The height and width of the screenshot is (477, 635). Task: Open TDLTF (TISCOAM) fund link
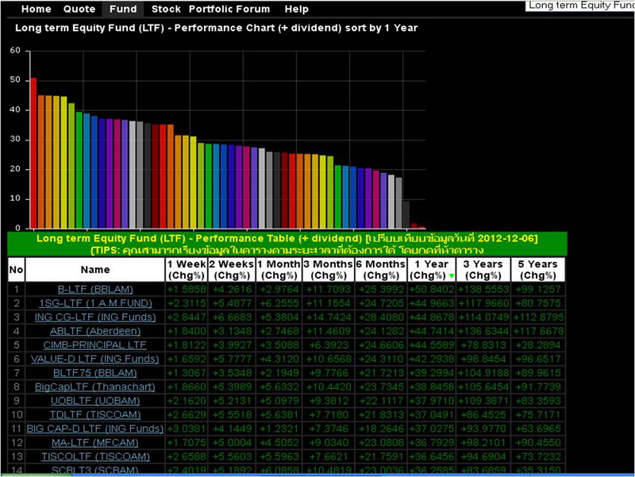point(95,414)
